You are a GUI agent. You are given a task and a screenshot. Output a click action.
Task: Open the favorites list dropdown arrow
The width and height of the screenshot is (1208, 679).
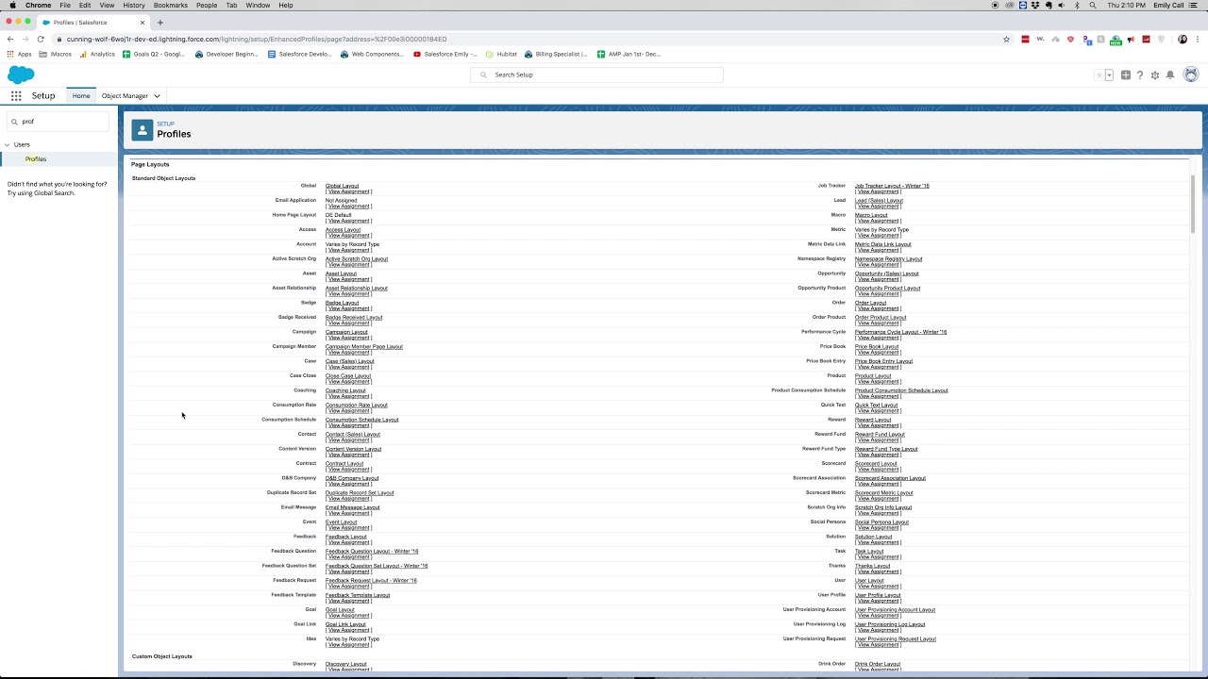point(1109,75)
